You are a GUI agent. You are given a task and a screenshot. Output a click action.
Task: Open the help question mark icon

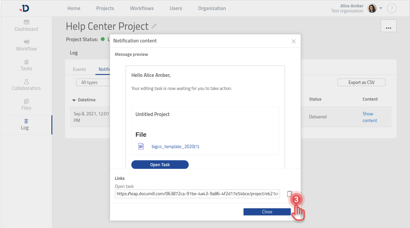tap(392, 8)
